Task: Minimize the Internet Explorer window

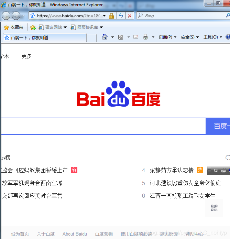Action: tap(209, 3)
